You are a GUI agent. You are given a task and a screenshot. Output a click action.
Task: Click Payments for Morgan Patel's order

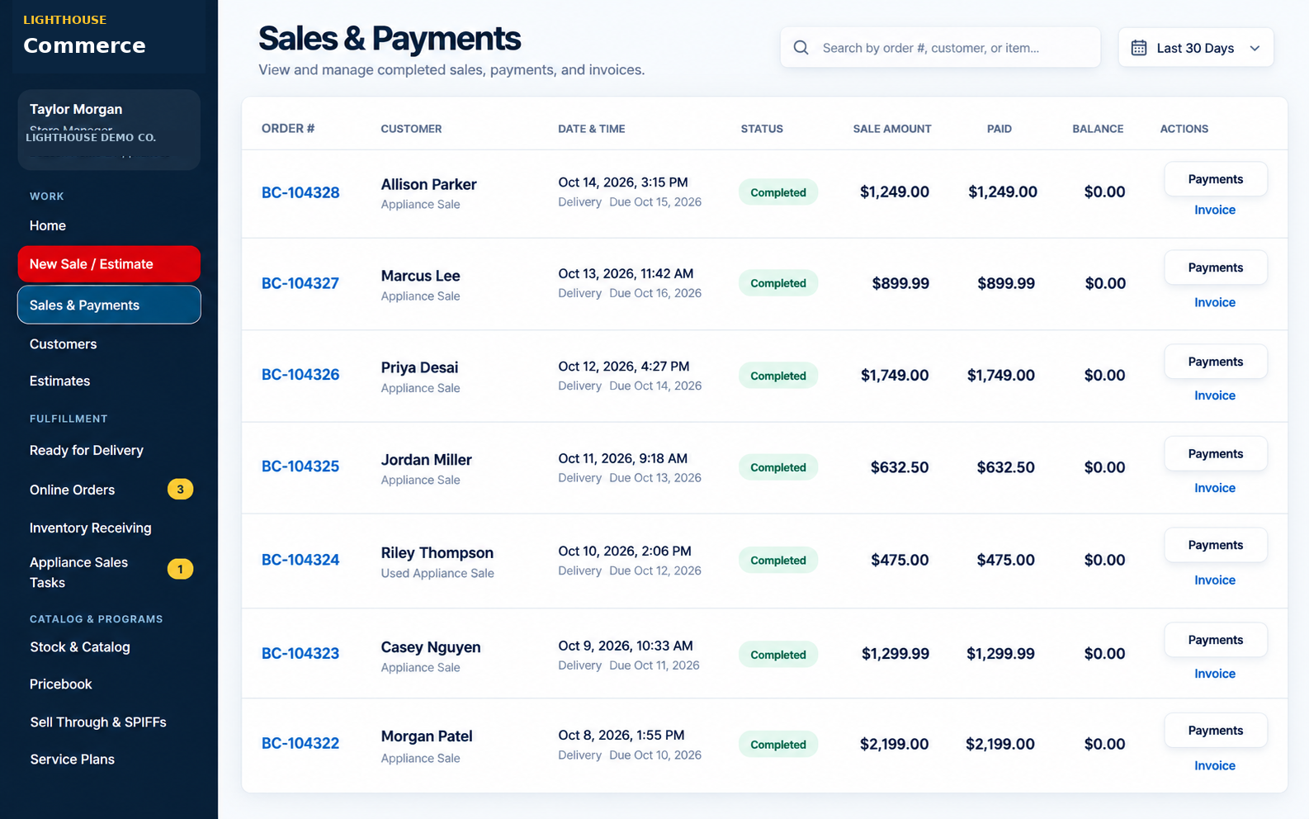pyautogui.click(x=1216, y=731)
